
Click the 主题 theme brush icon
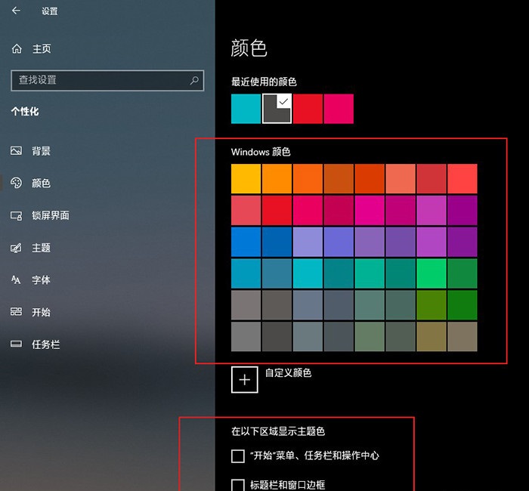(x=16, y=248)
